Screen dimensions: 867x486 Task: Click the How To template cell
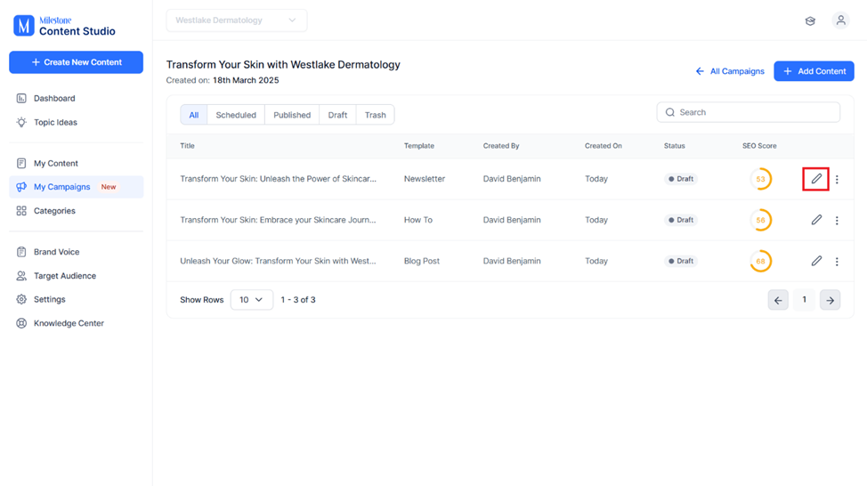pos(418,220)
